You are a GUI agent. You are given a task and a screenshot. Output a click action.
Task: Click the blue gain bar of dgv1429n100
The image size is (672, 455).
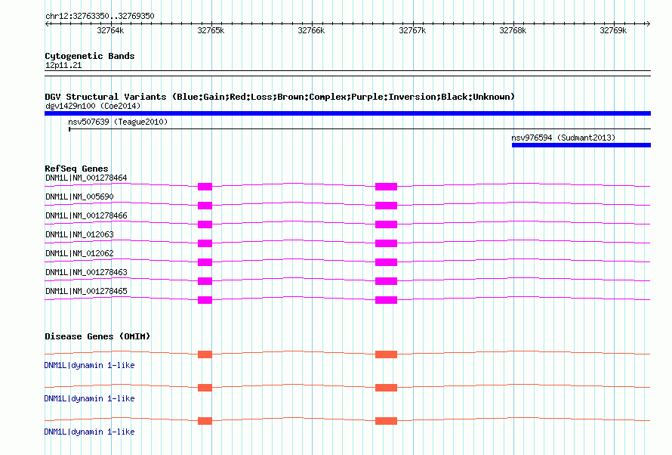pyautogui.click(x=347, y=113)
